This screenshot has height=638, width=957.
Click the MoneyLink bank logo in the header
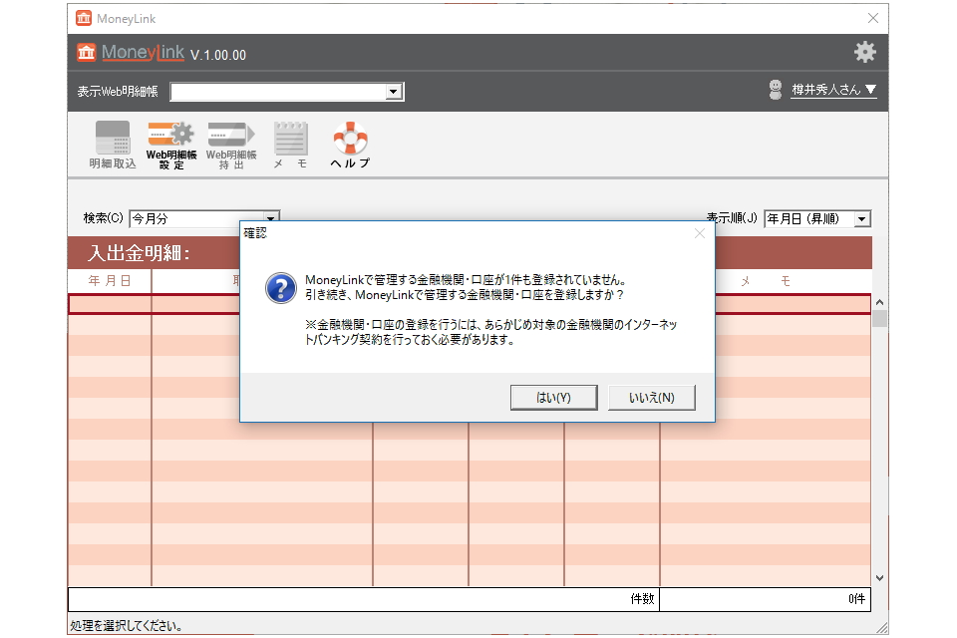pyautogui.click(x=86, y=51)
